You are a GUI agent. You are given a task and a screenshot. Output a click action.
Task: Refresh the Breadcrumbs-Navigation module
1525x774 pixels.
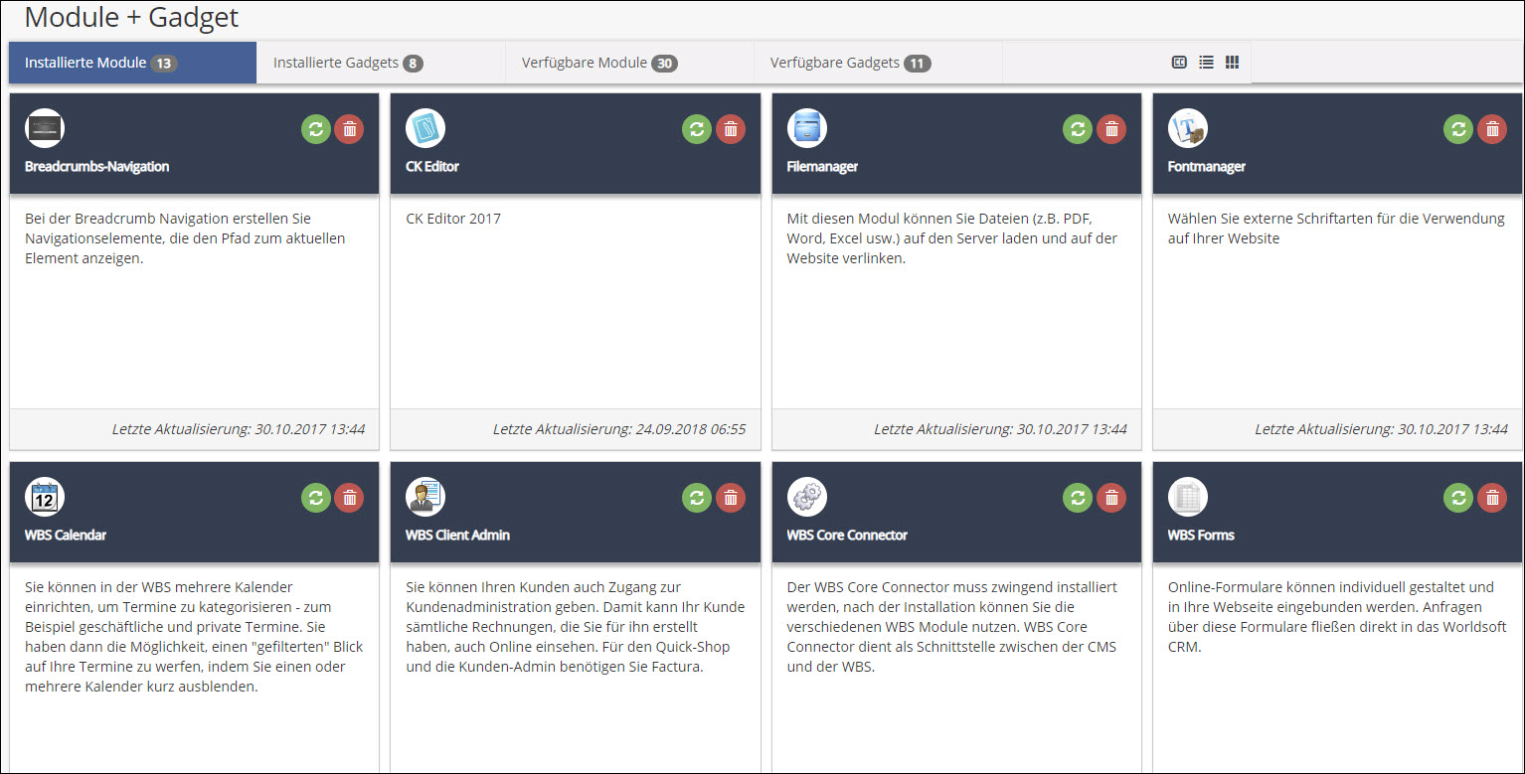click(316, 129)
